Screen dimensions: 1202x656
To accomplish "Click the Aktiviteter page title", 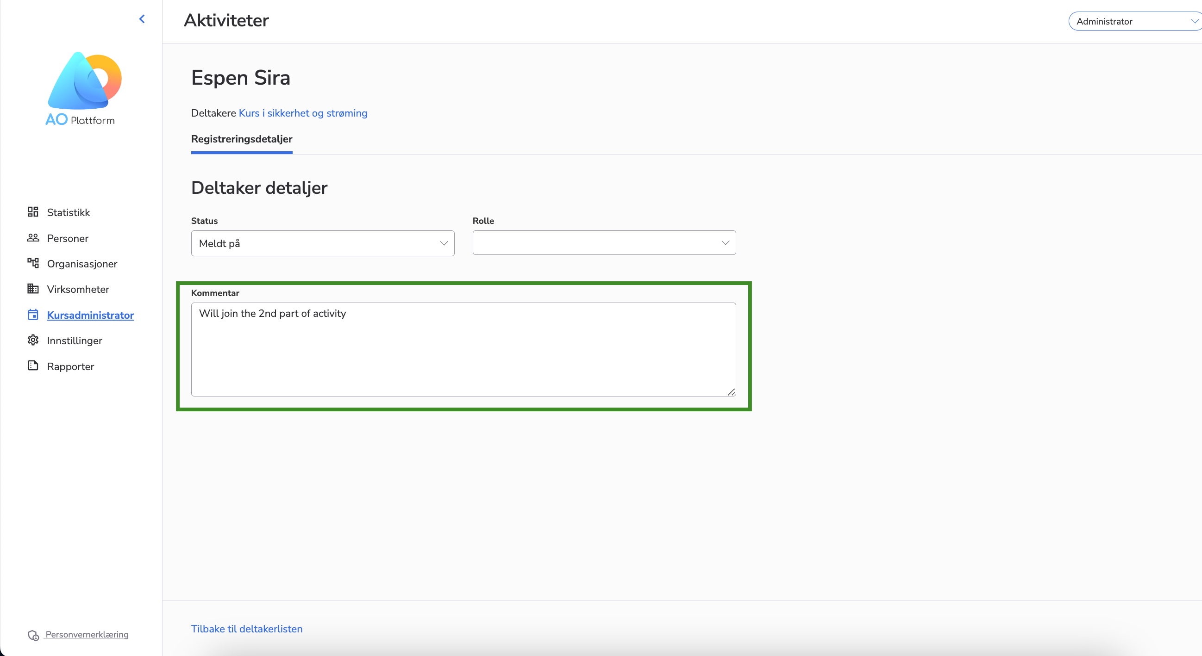I will click(226, 20).
